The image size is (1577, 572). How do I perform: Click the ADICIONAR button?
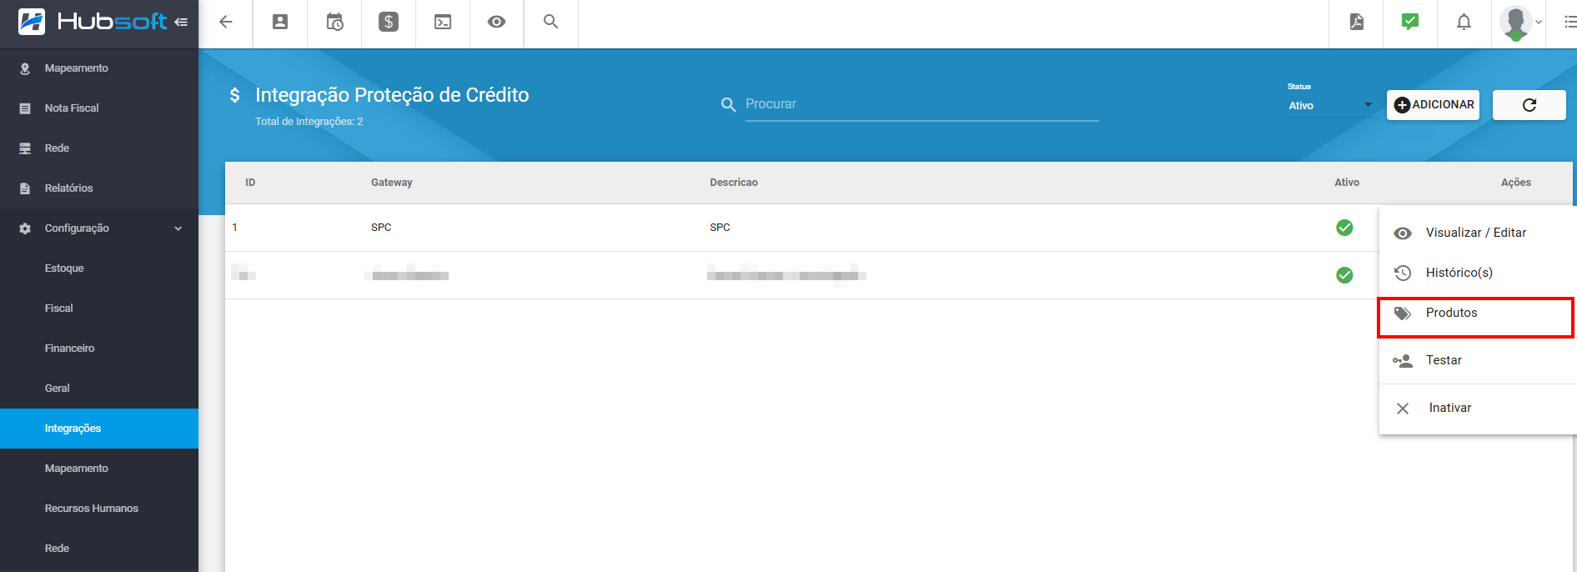pyautogui.click(x=1433, y=105)
